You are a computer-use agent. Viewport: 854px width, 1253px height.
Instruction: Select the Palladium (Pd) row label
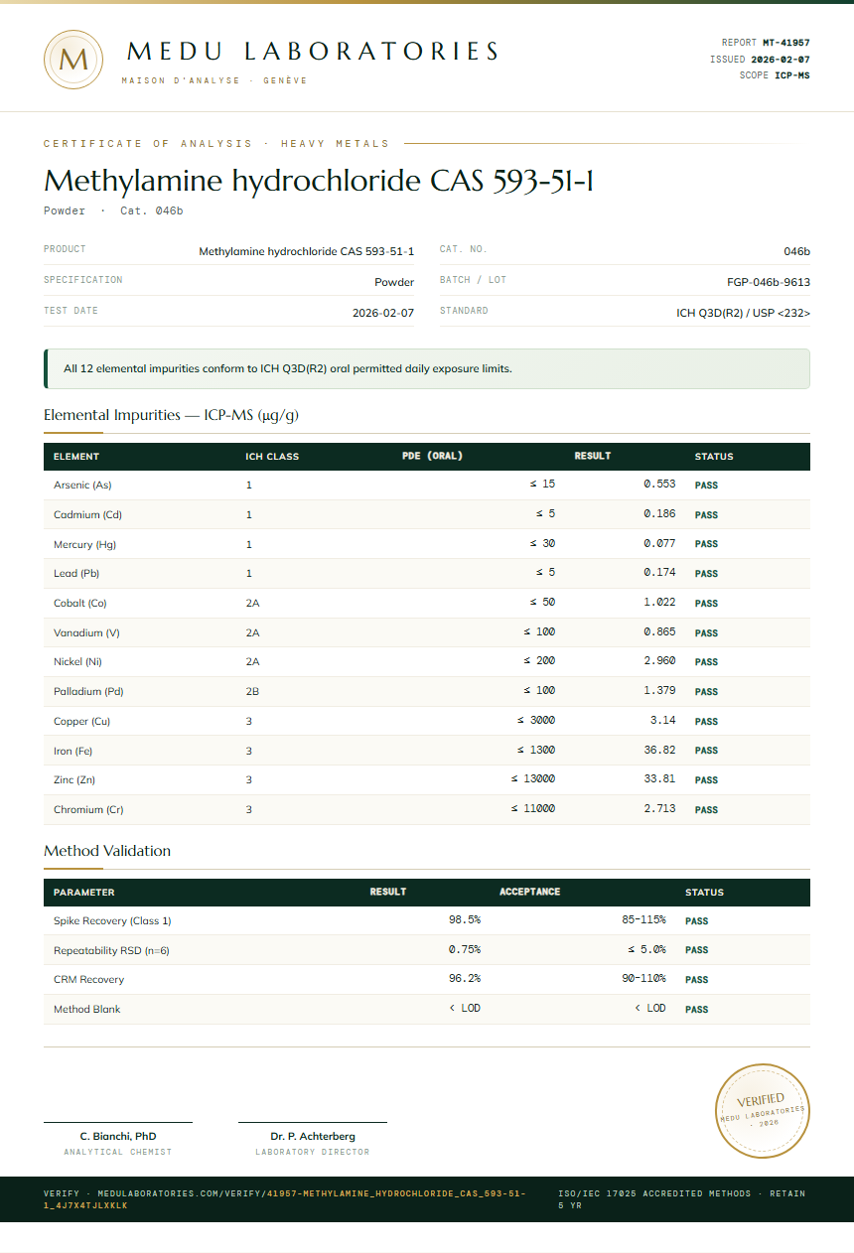[x=88, y=692]
